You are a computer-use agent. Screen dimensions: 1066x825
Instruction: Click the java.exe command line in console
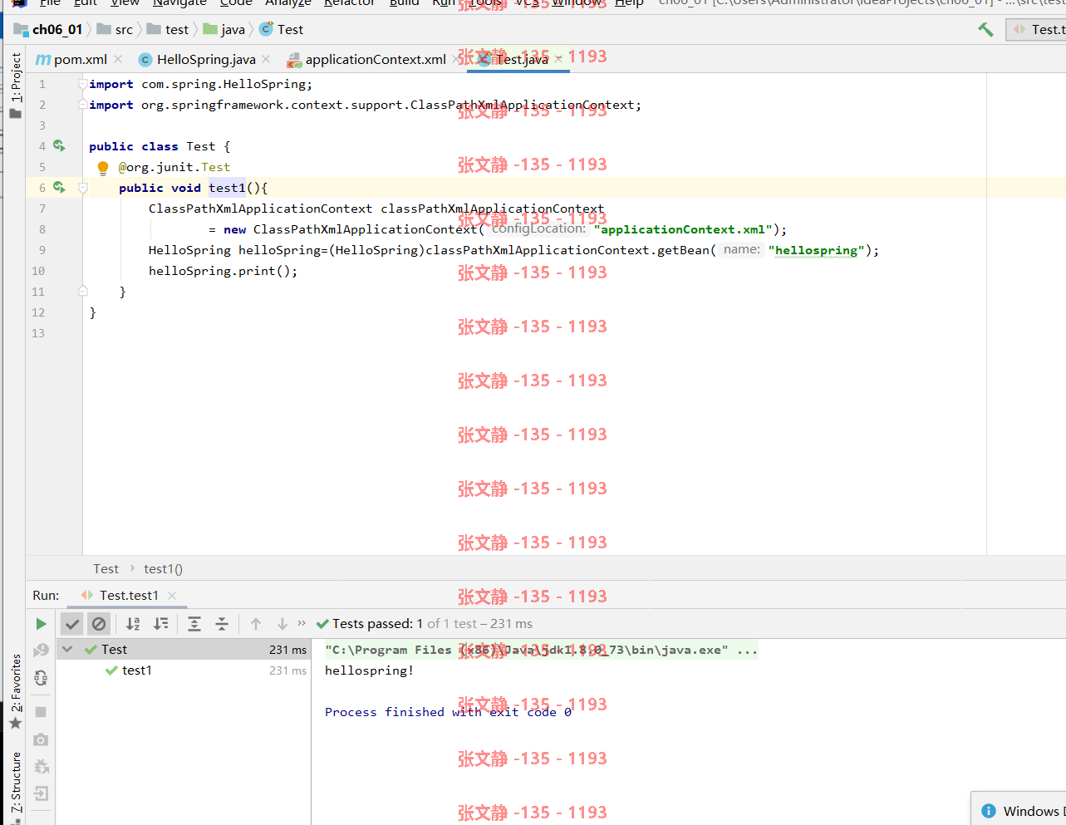[541, 650]
